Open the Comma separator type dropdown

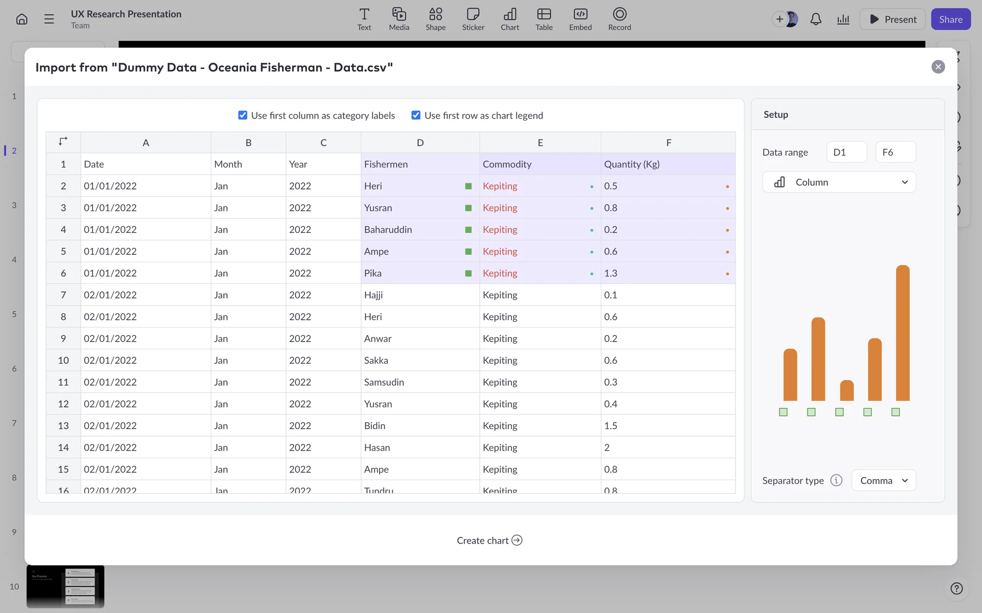pyautogui.click(x=883, y=480)
